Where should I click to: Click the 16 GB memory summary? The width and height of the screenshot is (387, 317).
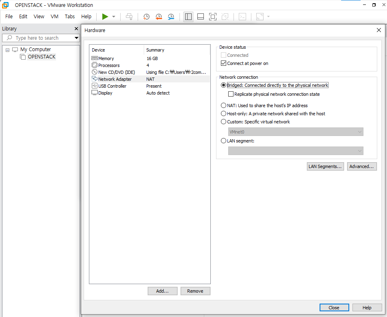click(152, 58)
